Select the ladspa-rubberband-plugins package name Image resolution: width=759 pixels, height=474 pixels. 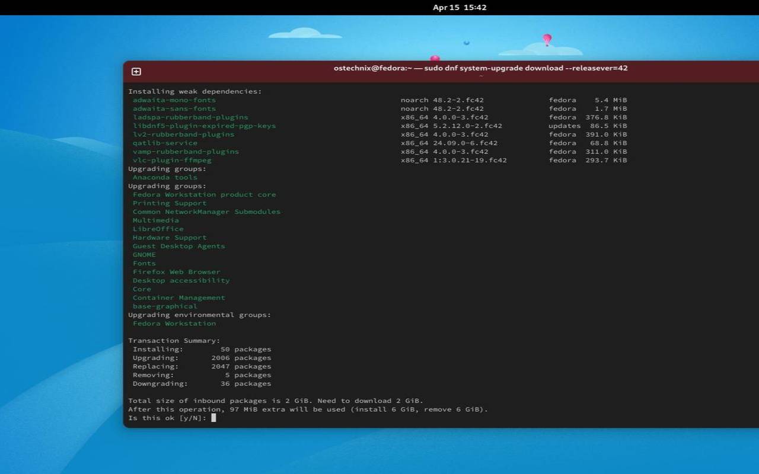(x=190, y=117)
